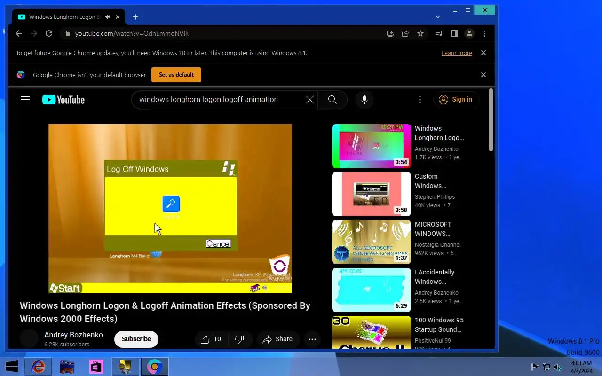602x376 pixels.
Task: Click Andrey Bozhenko's channel avatar
Action: [29, 339]
